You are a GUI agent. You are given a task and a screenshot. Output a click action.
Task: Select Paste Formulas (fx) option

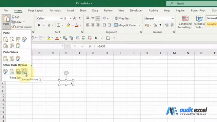pyautogui.click(x=12, y=39)
